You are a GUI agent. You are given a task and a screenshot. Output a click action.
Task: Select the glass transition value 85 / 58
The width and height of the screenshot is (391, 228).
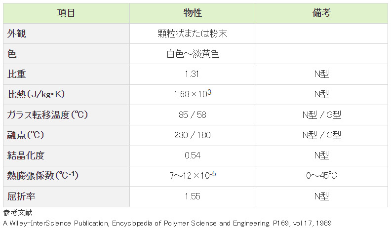pyautogui.click(x=192, y=115)
